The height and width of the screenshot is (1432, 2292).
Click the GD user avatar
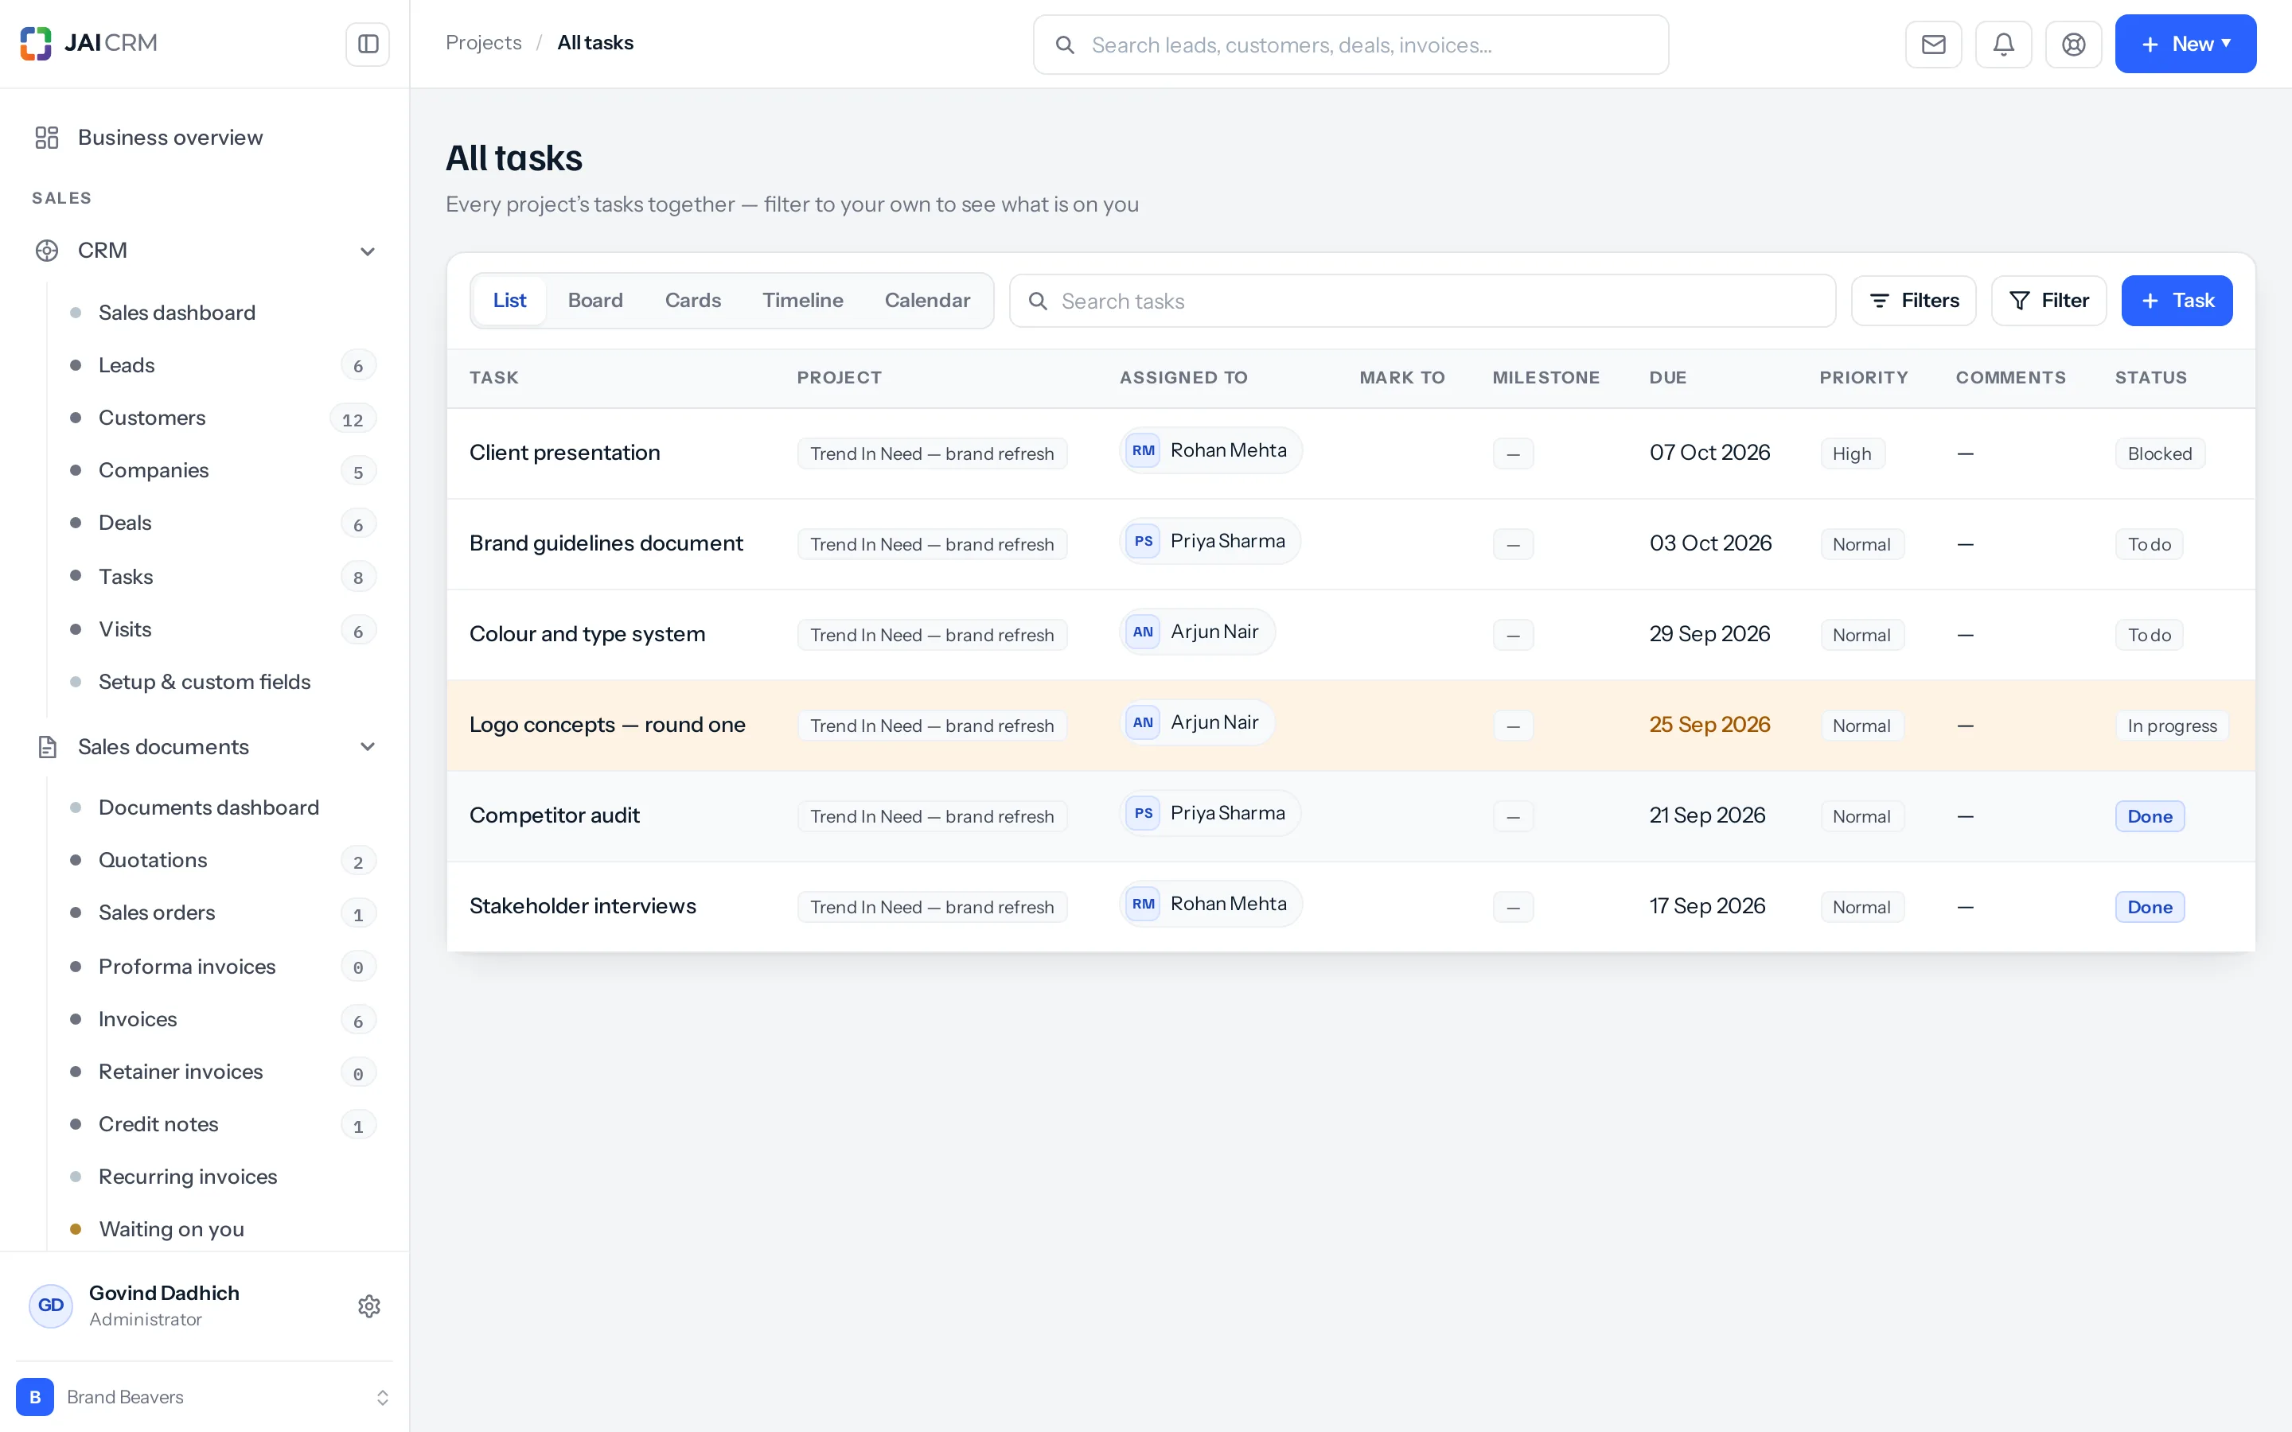point(51,1306)
